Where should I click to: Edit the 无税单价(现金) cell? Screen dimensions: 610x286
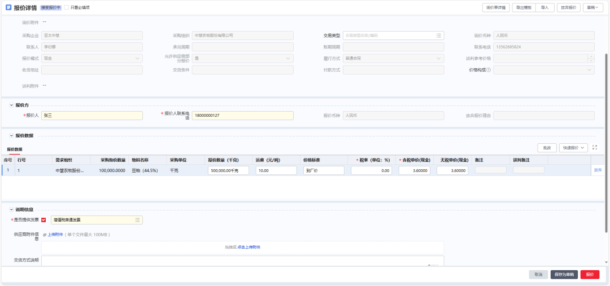point(452,170)
